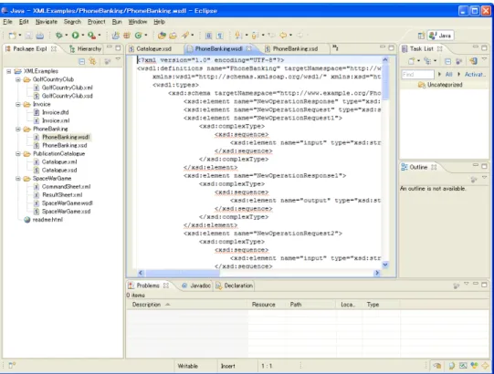Click the External Tools run icon
Screen dimensions: 494x374
(91, 36)
